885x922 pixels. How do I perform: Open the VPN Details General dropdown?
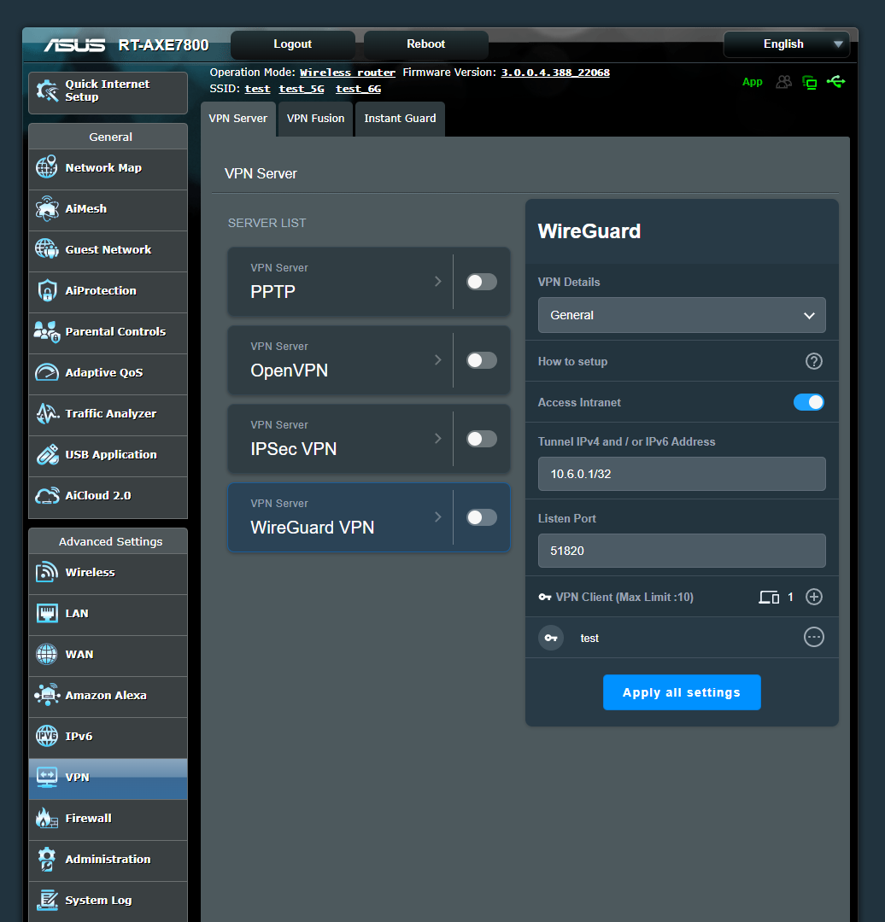point(682,315)
